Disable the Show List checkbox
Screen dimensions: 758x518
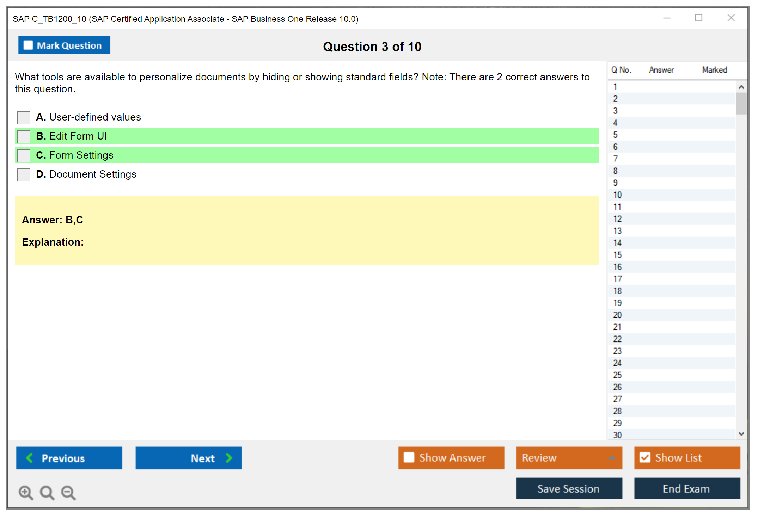click(x=645, y=457)
